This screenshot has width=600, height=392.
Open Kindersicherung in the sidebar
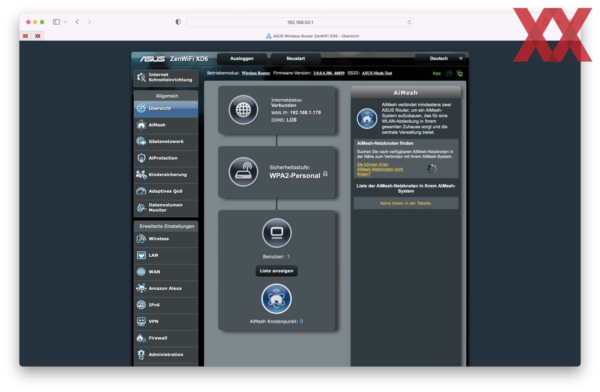(x=166, y=175)
